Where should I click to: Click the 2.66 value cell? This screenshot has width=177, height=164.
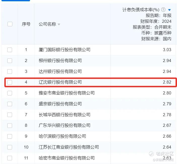point(167,136)
